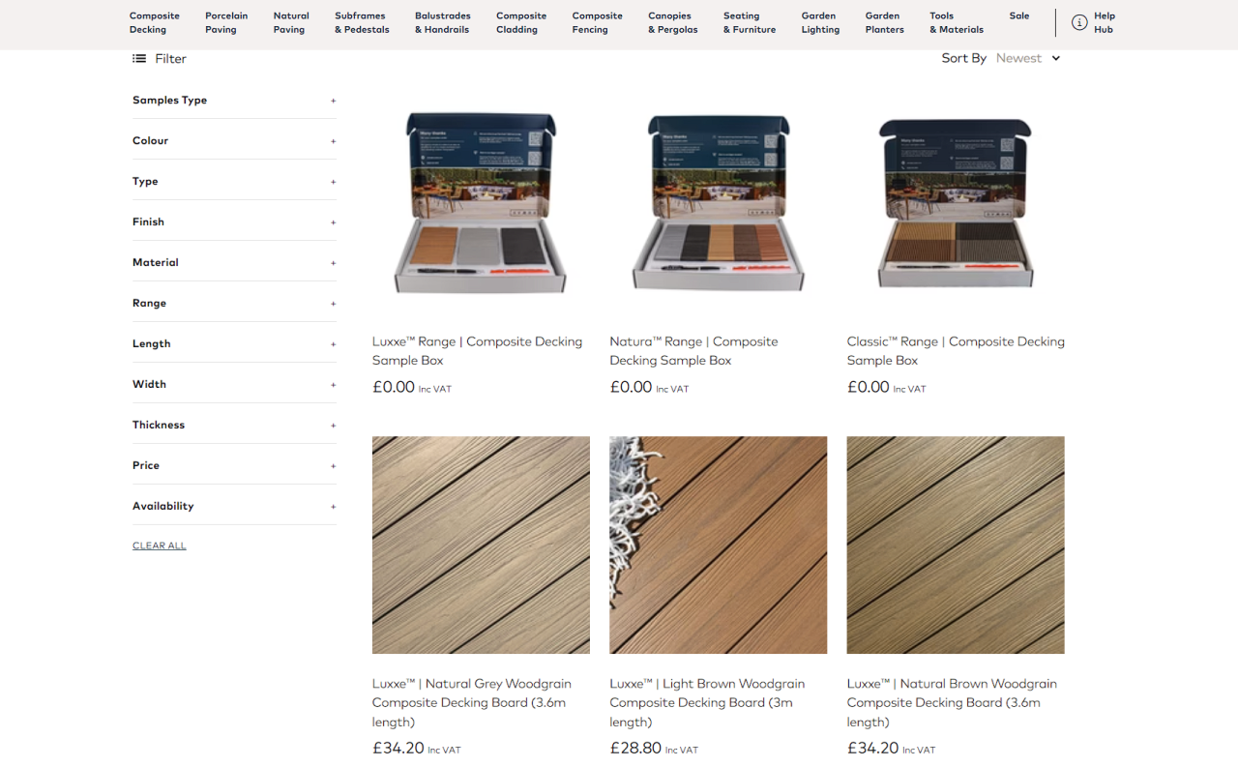This screenshot has width=1238, height=767.
Task: Expand the Length filter section
Action: [234, 343]
